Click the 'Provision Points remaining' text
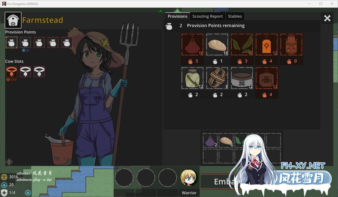This screenshot has width=338, height=197. coord(216,25)
